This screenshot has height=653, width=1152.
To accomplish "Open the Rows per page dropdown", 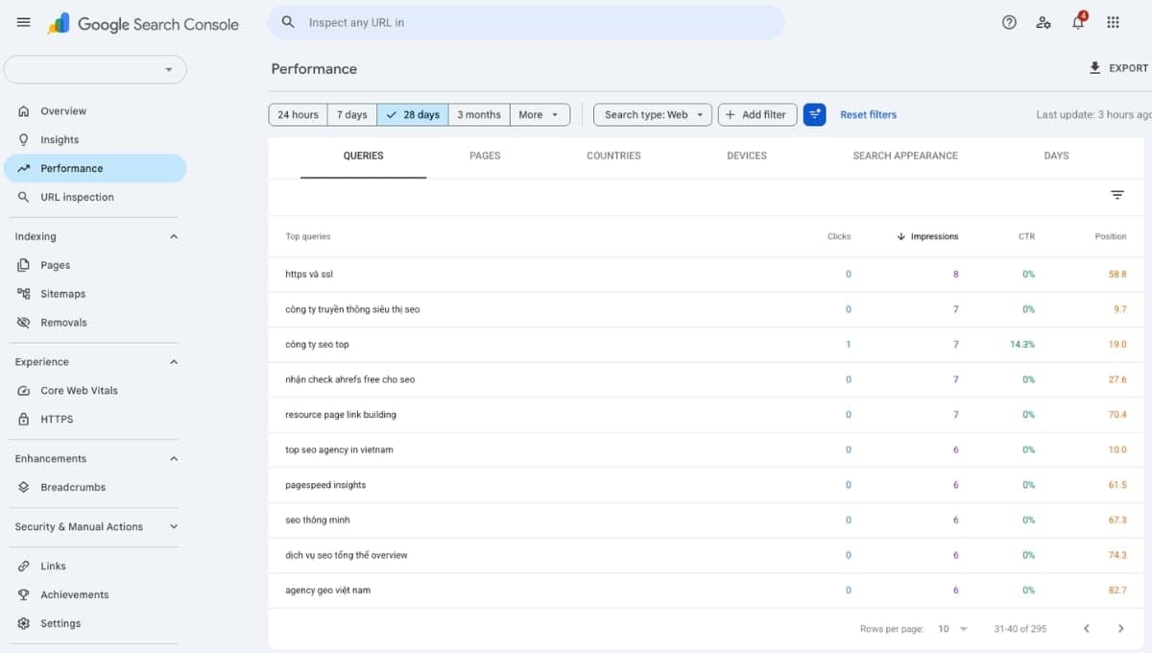I will point(952,629).
